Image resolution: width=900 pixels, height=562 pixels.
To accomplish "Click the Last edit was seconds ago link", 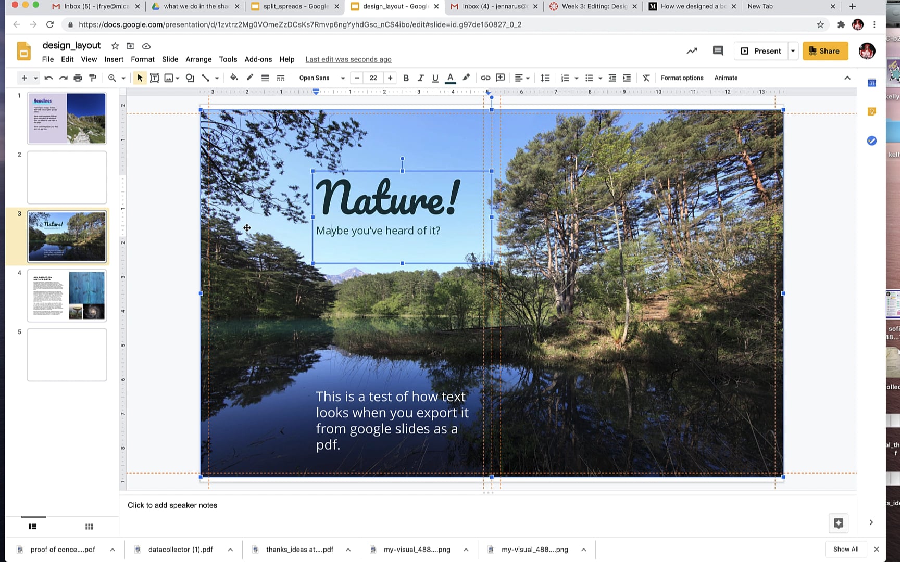I will (348, 59).
